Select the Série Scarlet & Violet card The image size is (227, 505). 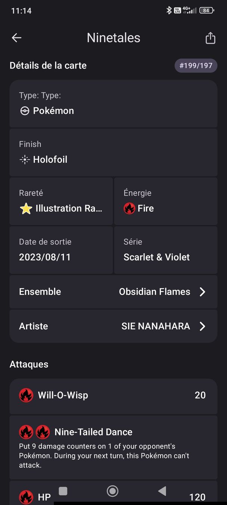166,250
